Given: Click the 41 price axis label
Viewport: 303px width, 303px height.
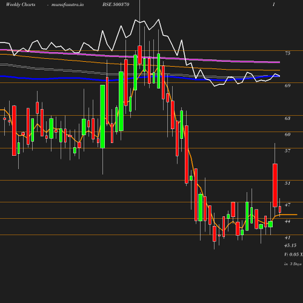Looking at the screenshot, I should 287,238.
